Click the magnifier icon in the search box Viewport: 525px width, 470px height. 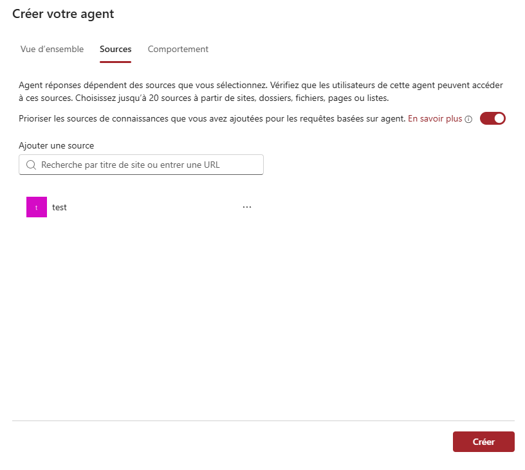[30, 165]
